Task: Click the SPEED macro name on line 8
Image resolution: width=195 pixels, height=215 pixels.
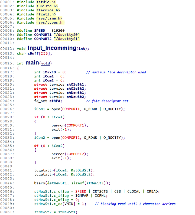Action: pyautogui.click(x=40, y=31)
